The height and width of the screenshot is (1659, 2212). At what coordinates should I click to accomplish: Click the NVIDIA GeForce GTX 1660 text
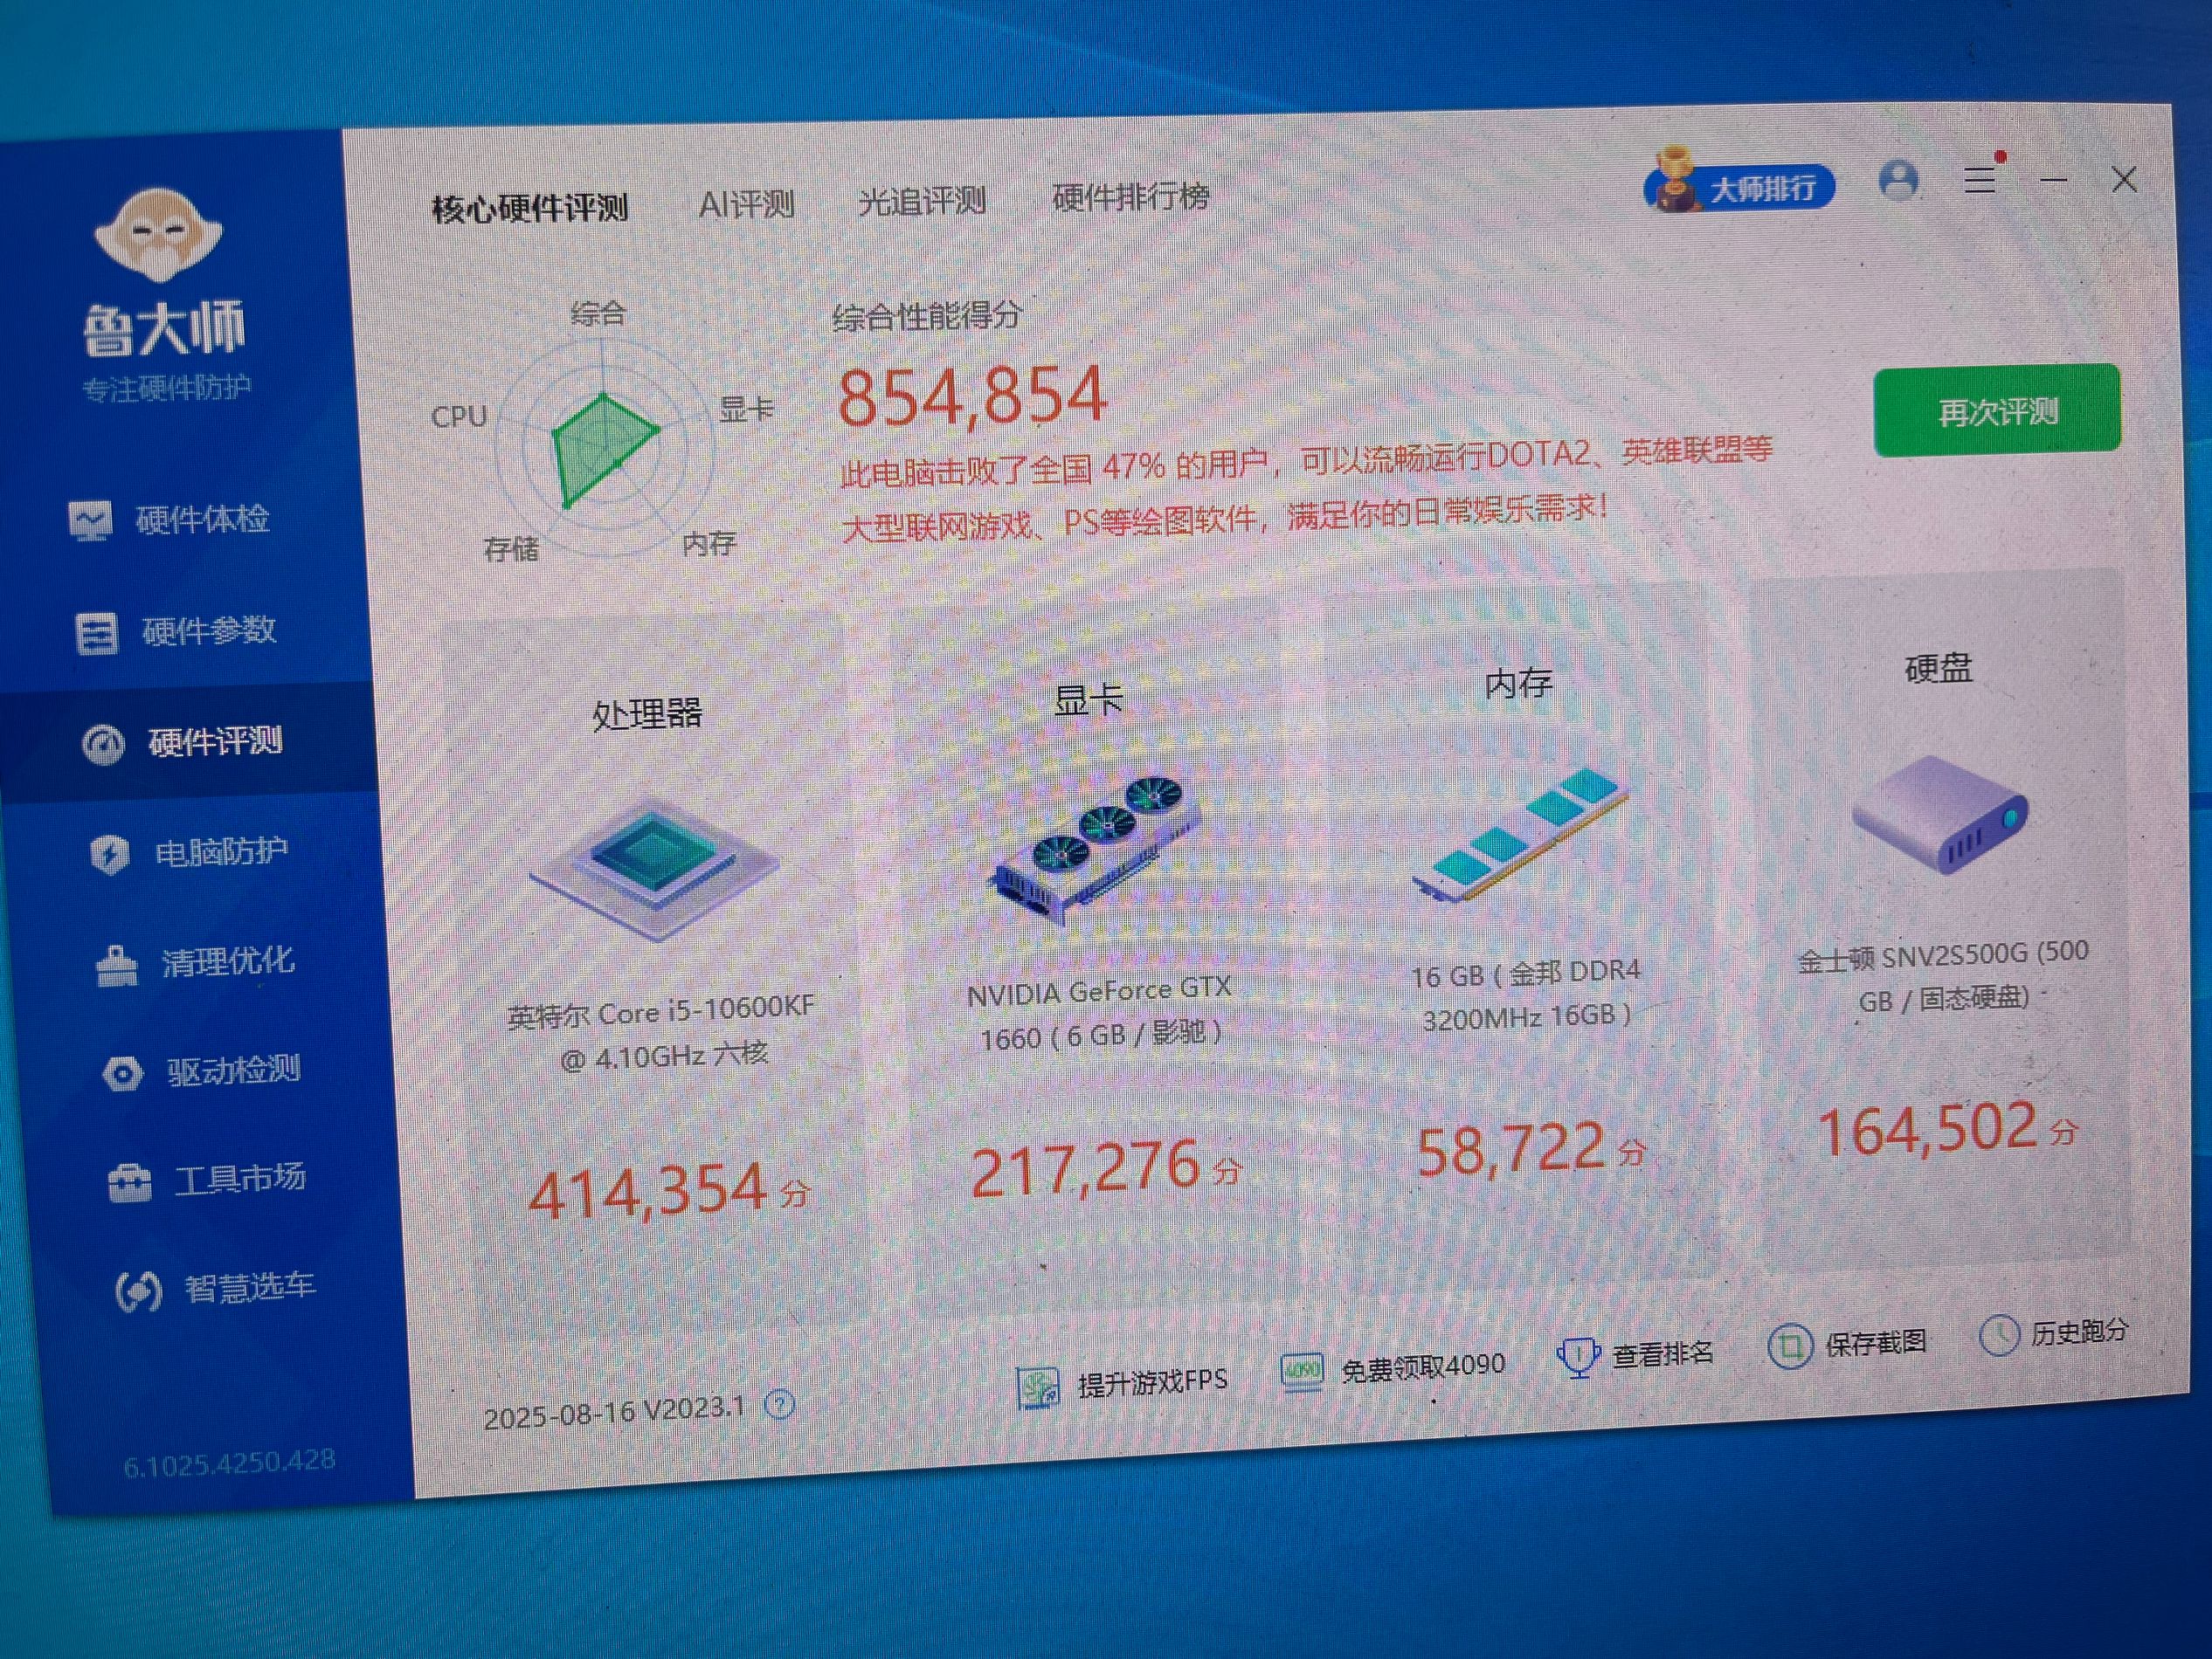[1100, 1011]
